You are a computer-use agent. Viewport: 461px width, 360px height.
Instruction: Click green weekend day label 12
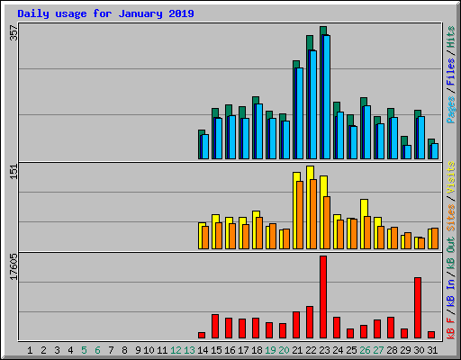pos(176,350)
